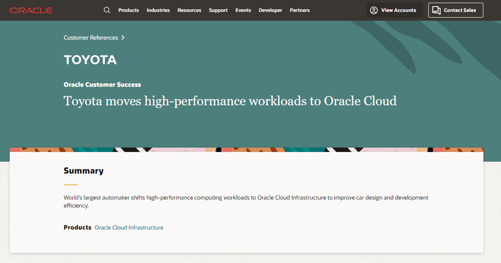
Task: Click the colorful patterned banner strip
Action: point(247,150)
